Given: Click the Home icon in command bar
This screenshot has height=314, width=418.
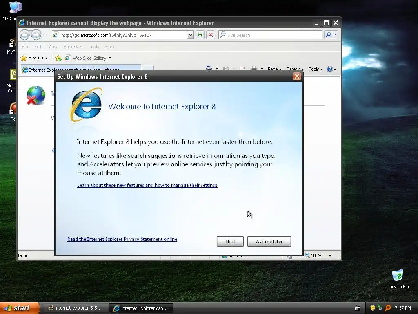Looking at the screenshot, I should click(x=209, y=68).
